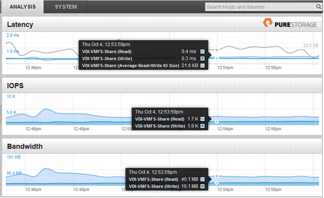This screenshot has height=198, width=324.
Task: Click VDI-VMFS-Share (Read) in Latency tooltip
Action: click(107, 51)
